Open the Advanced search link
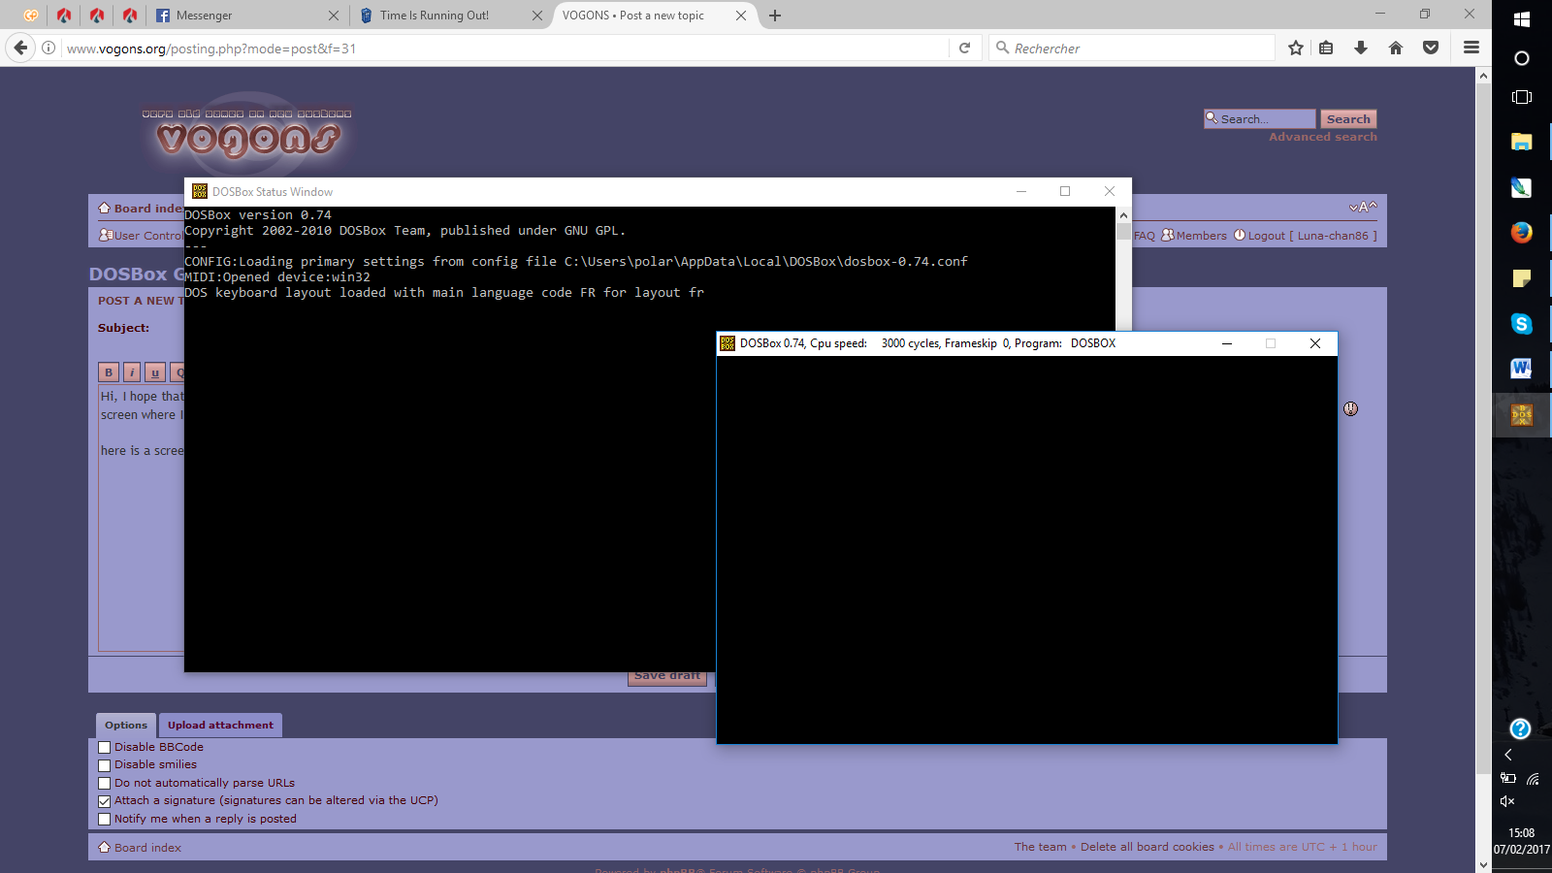The image size is (1552, 873). click(x=1323, y=137)
